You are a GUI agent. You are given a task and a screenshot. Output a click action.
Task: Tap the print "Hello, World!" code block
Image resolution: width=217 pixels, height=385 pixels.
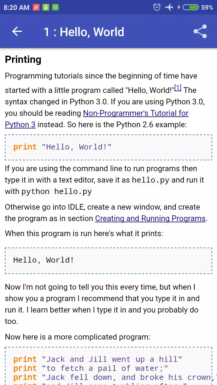point(108,147)
